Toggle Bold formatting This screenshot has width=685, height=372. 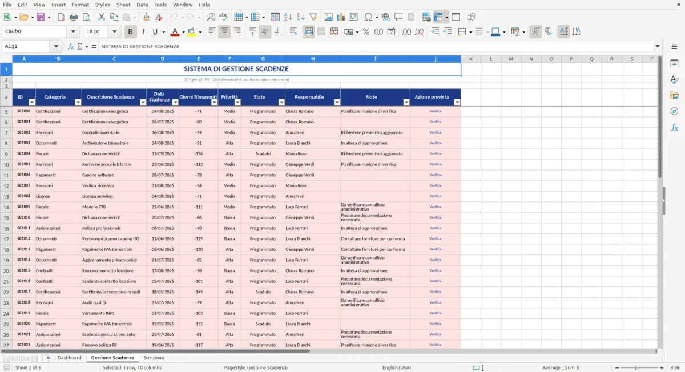point(131,32)
